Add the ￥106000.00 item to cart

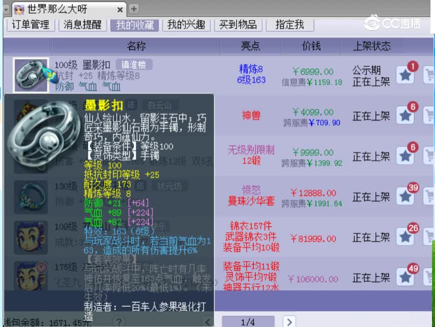(429, 277)
